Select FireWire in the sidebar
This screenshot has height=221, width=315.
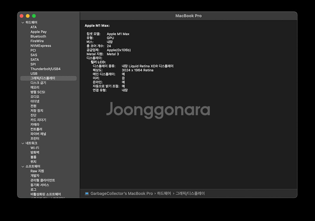[37, 41]
